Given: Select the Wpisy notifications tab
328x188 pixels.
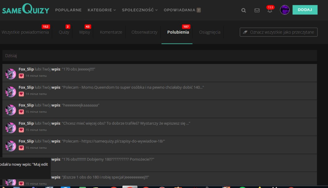Looking at the screenshot, I should 84,32.
